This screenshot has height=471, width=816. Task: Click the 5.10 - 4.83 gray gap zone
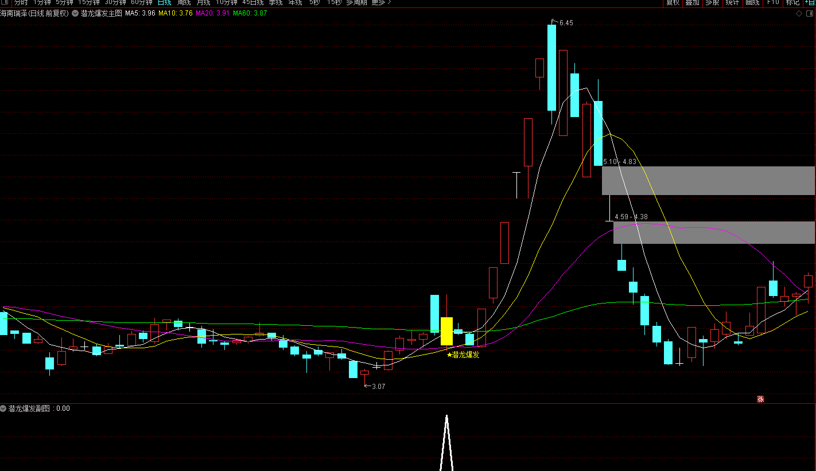(708, 181)
